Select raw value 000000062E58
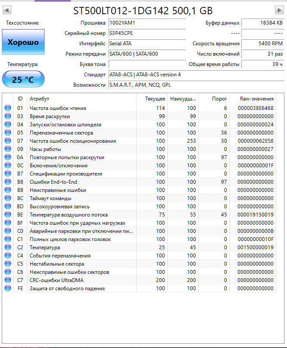The image size is (287, 348). point(256,141)
